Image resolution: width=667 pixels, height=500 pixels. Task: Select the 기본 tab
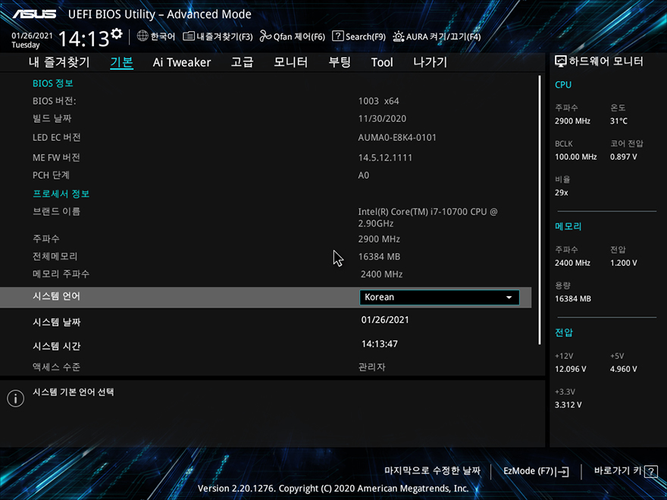click(x=122, y=62)
